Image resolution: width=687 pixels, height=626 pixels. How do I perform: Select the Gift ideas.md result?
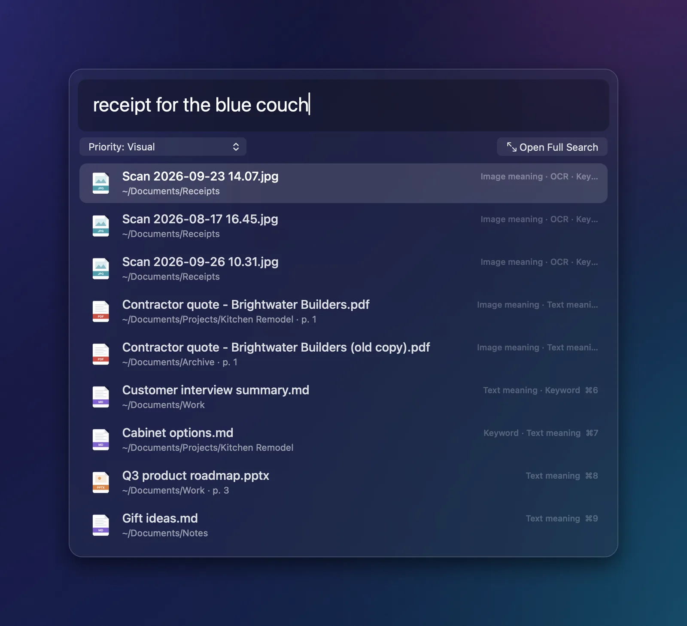click(x=343, y=525)
